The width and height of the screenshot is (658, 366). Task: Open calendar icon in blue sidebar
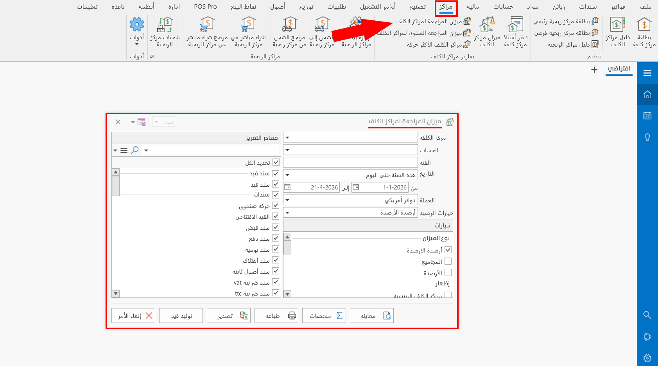click(x=647, y=115)
